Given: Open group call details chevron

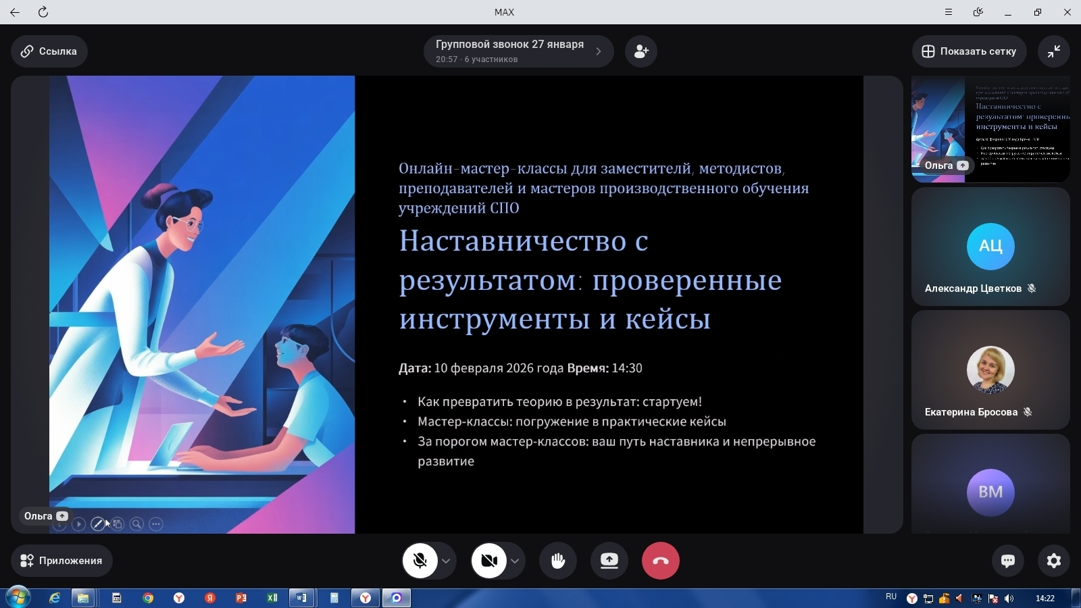Looking at the screenshot, I should pyautogui.click(x=598, y=51).
